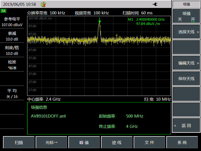
Task: Go back with the 返回 softkey
Action: point(186,126)
